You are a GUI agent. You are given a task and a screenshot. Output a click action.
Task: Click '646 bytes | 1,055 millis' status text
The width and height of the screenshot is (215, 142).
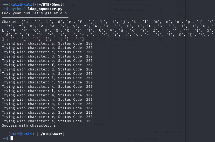click(x=169, y=132)
